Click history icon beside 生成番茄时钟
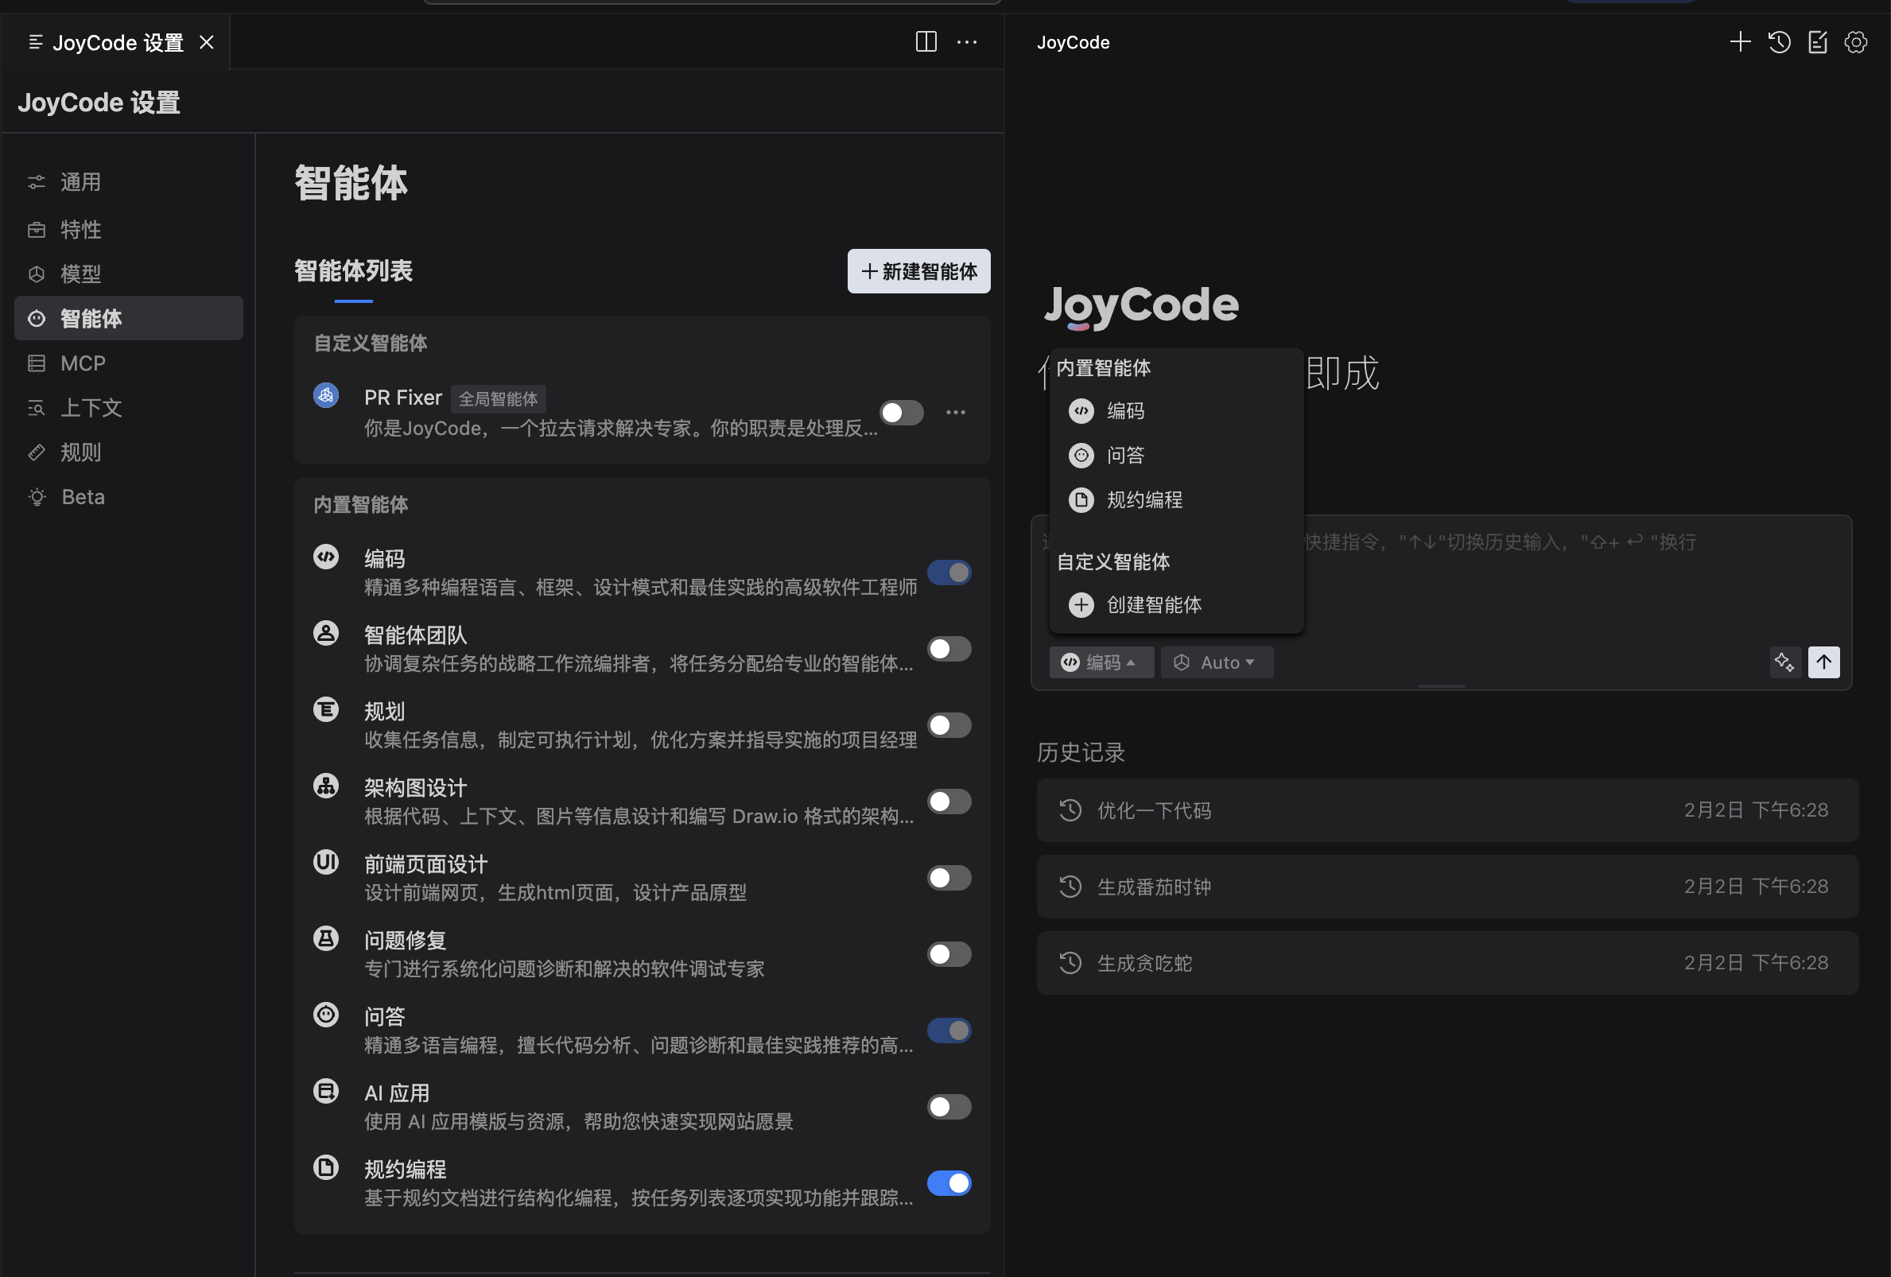 tap(1070, 887)
